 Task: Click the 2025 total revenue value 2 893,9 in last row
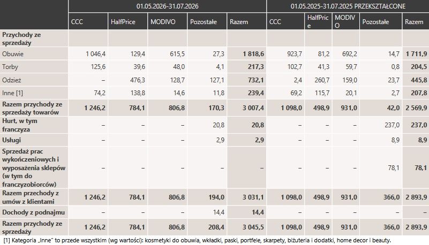416,227
